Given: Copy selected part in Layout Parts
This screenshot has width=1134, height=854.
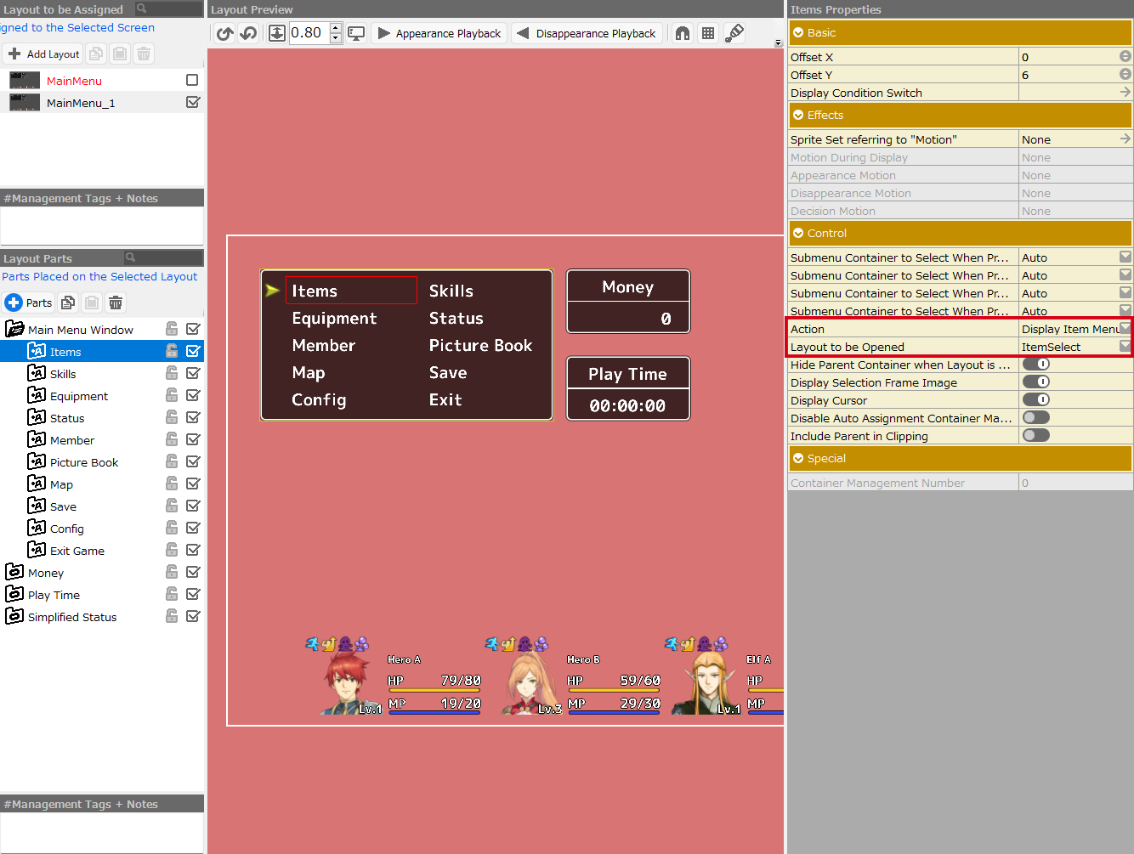Looking at the screenshot, I should coord(68,303).
